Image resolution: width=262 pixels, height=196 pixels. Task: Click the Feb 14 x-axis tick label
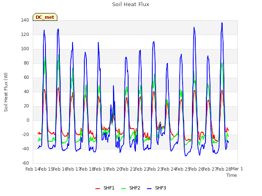point(32,169)
